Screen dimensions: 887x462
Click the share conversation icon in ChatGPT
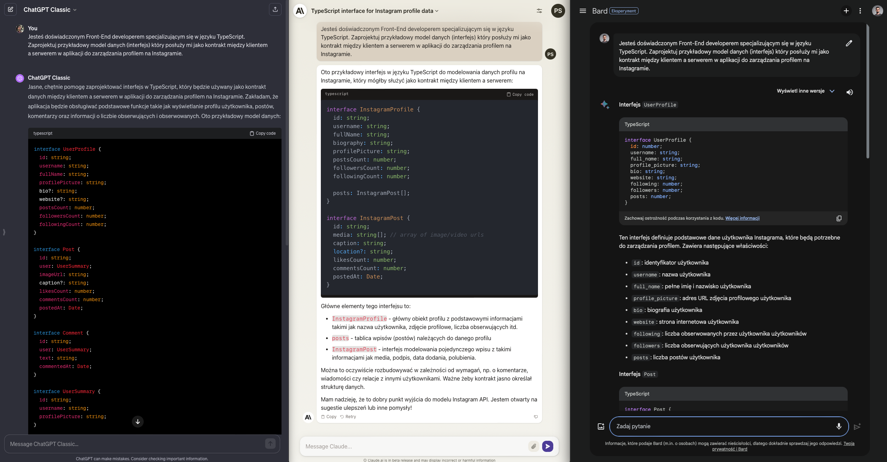275,9
